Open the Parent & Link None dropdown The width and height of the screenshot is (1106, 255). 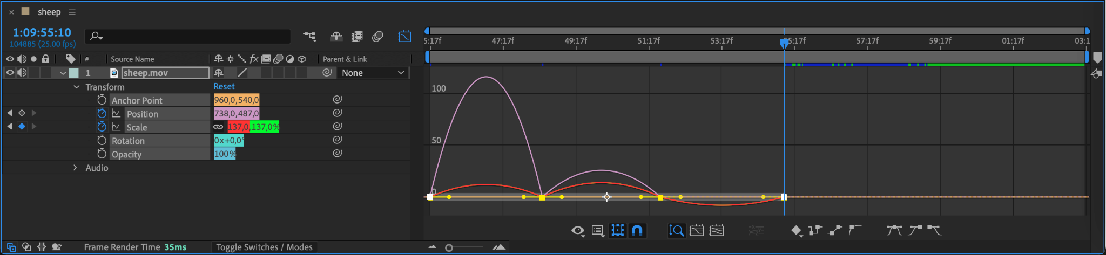click(373, 73)
